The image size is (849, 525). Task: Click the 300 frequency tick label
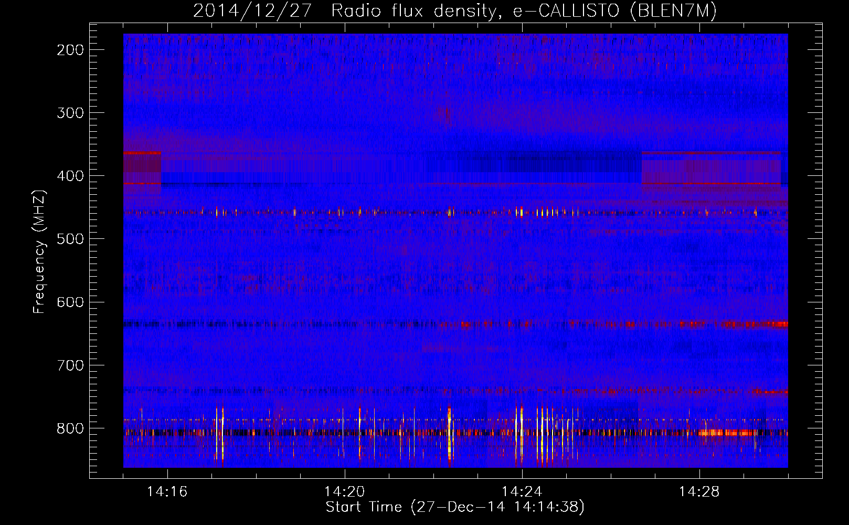[x=70, y=113]
